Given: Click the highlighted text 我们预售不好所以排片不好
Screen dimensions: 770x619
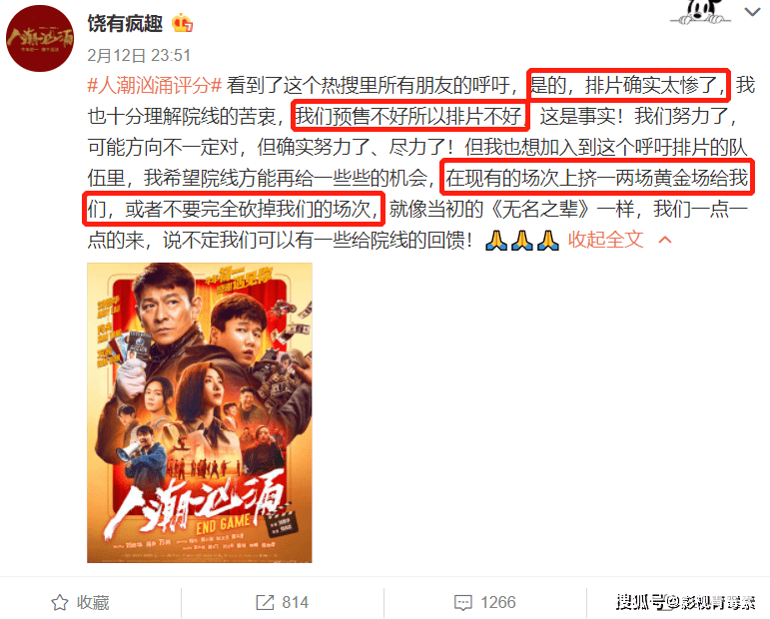Looking at the screenshot, I should tap(409, 117).
